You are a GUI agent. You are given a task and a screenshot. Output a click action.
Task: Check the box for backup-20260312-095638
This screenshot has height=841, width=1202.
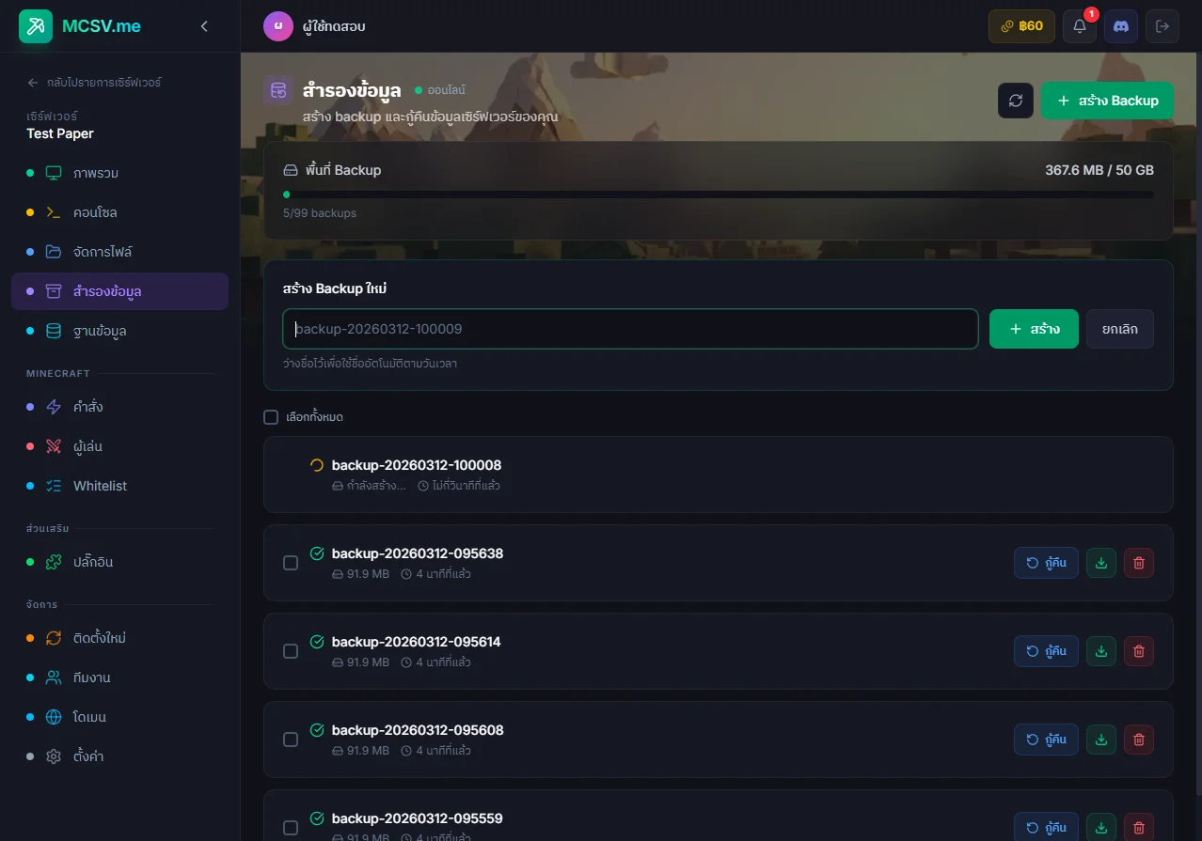click(x=291, y=563)
